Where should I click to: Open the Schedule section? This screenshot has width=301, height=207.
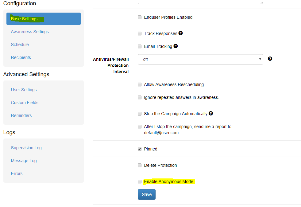tap(20, 45)
